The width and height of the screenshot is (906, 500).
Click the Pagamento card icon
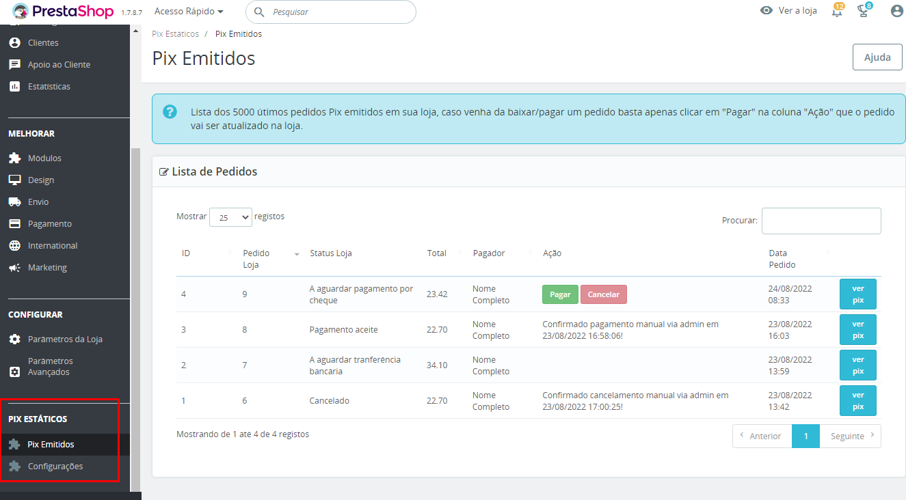pos(14,223)
